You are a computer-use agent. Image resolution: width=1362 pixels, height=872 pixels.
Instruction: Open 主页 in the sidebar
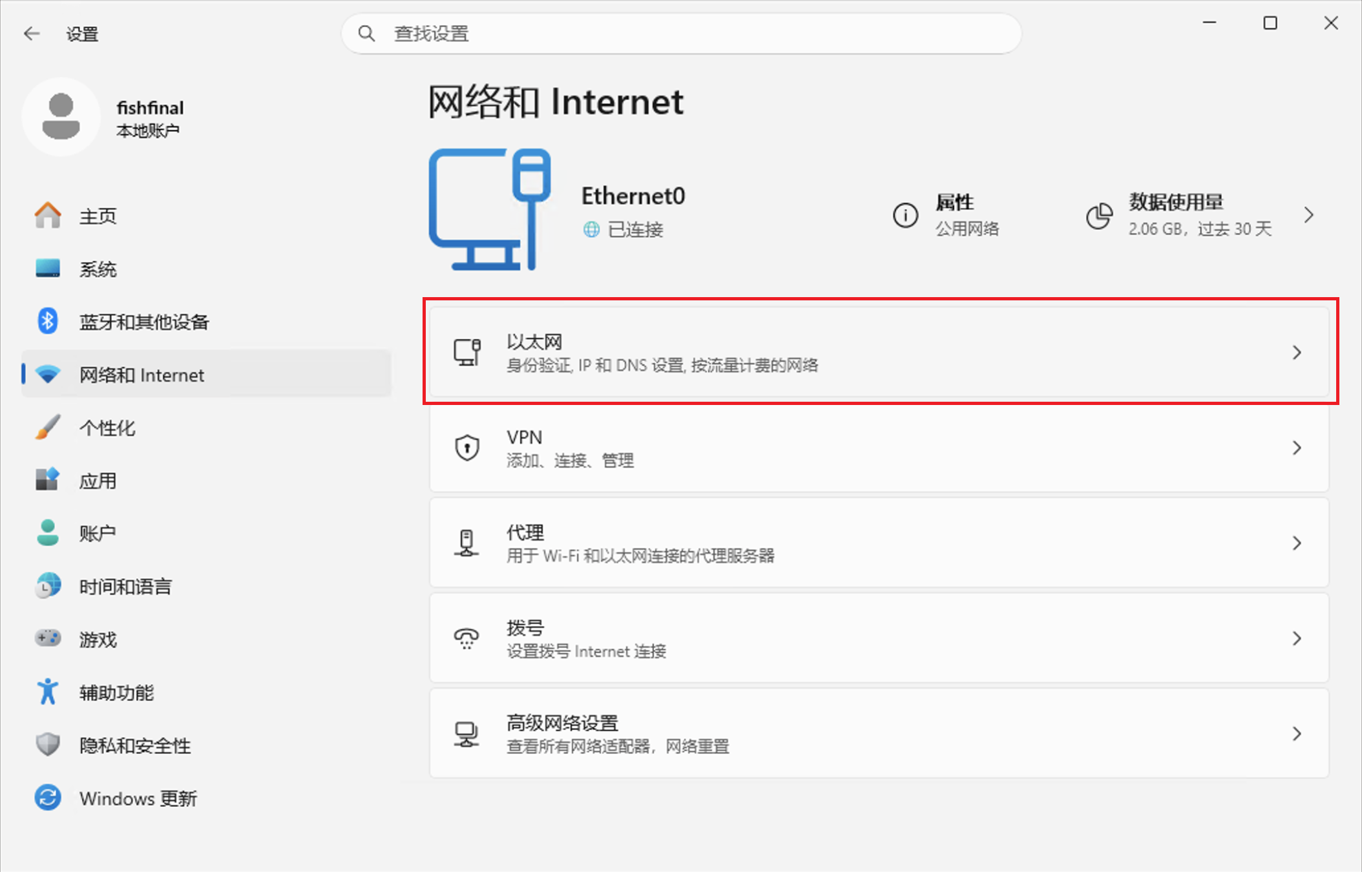point(207,216)
